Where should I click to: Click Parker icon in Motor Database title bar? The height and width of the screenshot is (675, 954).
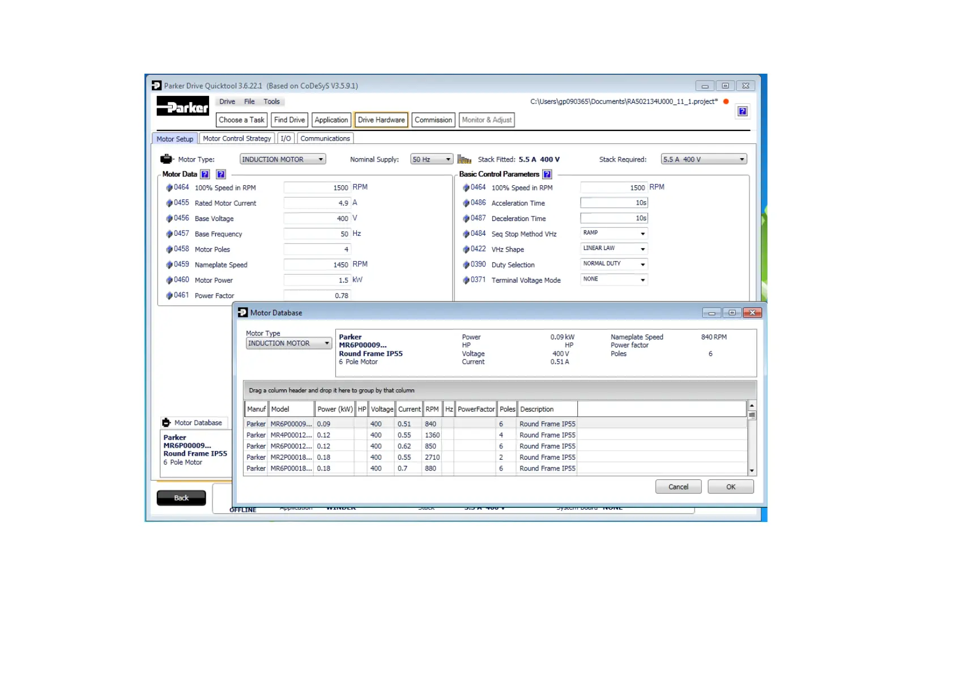[x=243, y=312]
